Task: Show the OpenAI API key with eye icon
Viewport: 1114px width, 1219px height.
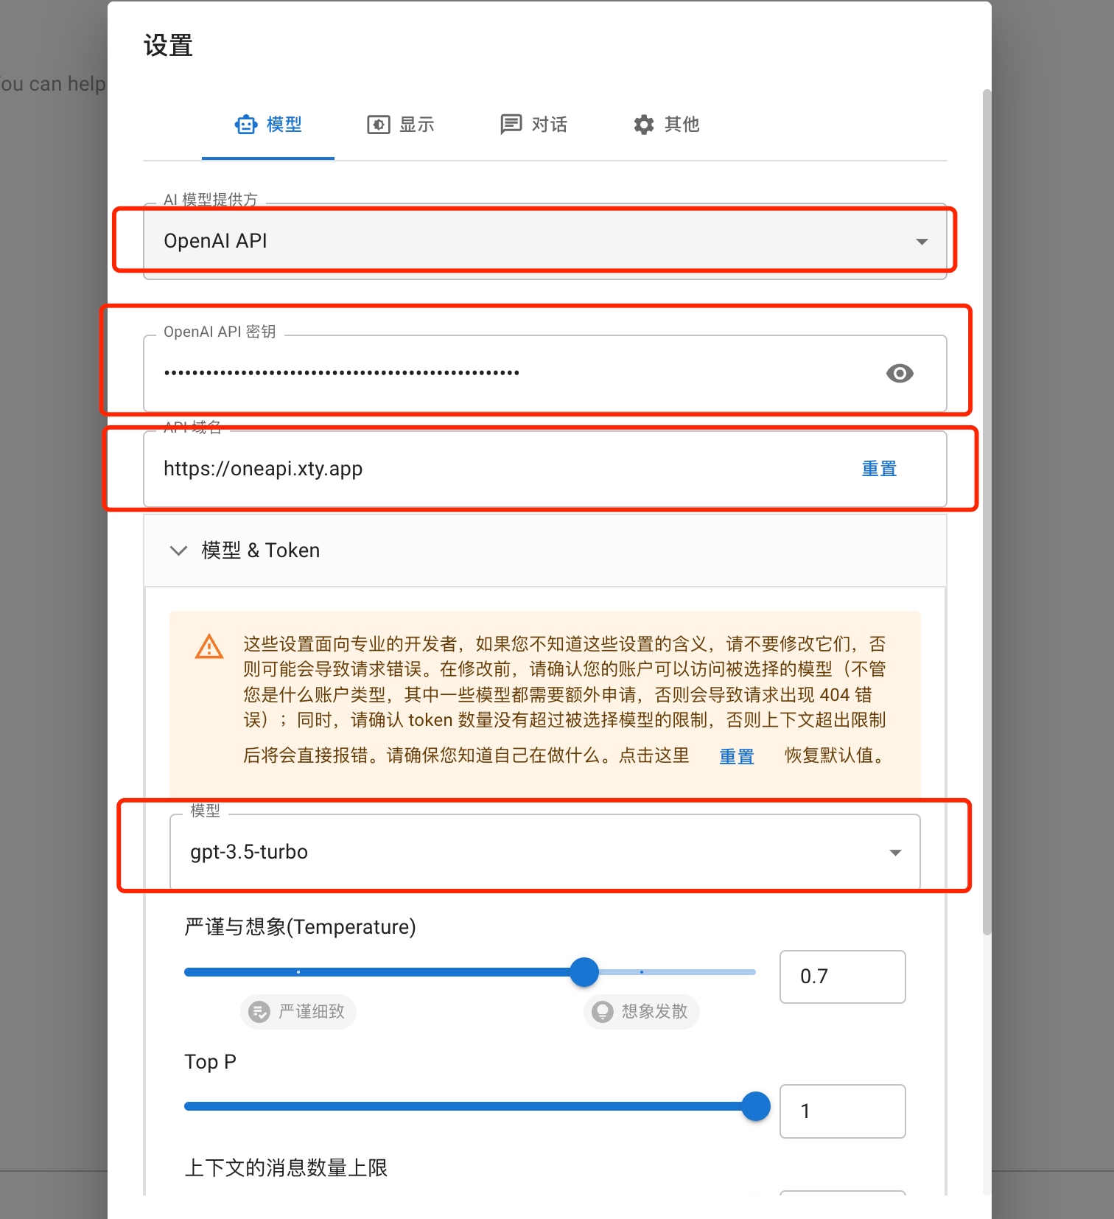Action: pos(900,374)
